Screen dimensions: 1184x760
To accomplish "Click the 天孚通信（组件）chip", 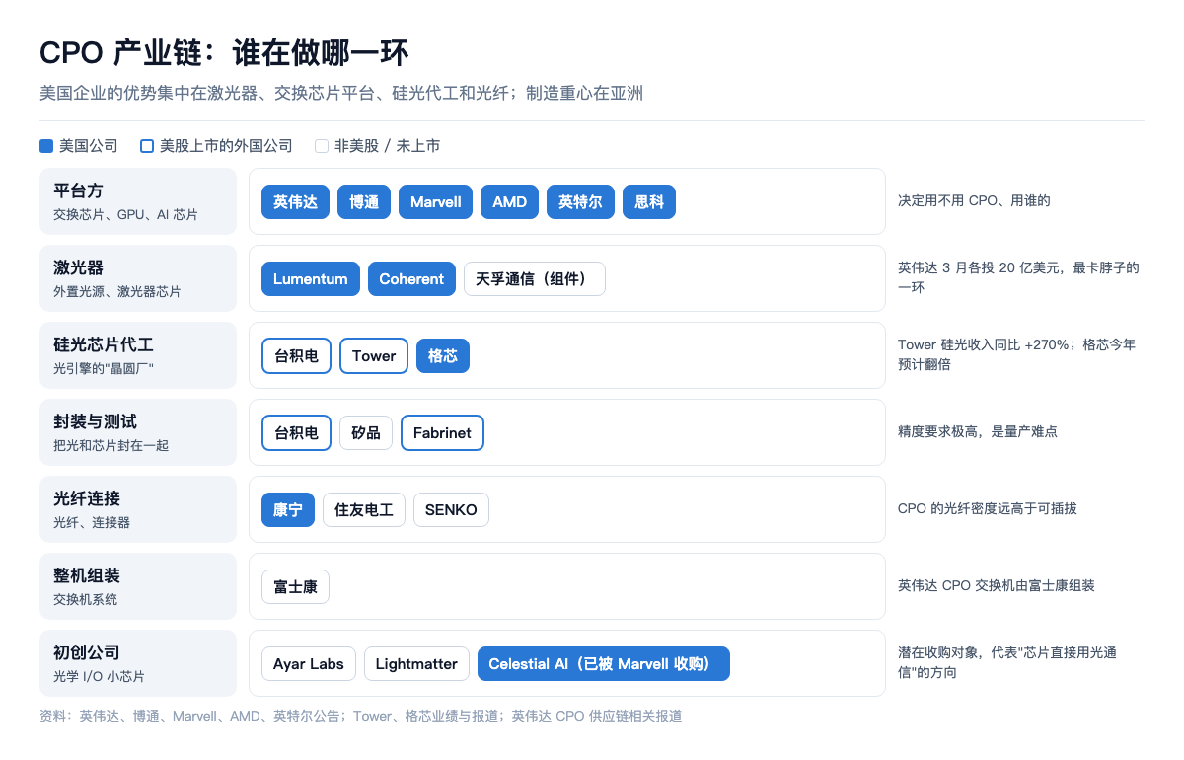I will click(x=535, y=278).
